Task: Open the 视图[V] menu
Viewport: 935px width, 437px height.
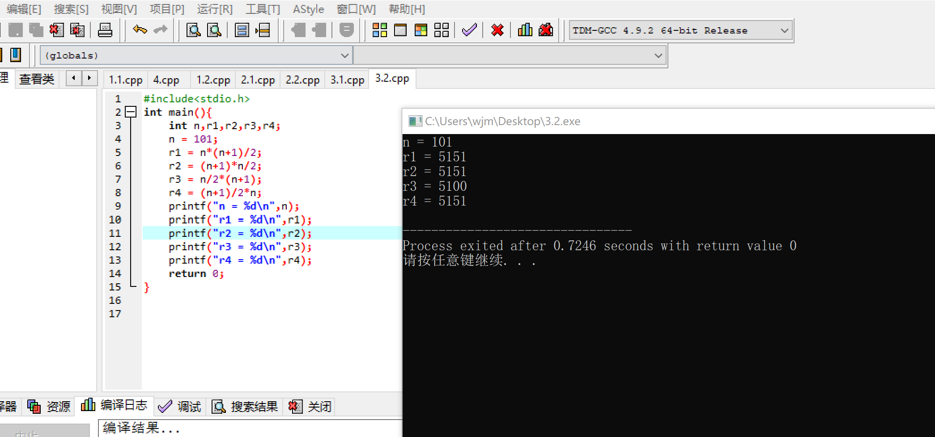Action: 119,9
